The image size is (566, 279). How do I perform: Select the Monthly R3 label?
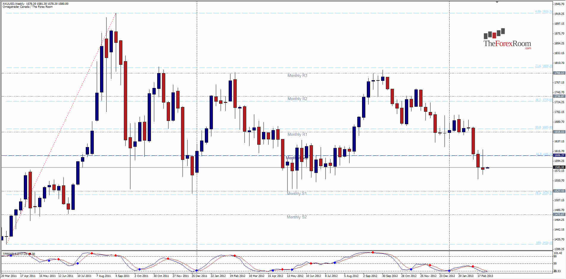coord(297,76)
